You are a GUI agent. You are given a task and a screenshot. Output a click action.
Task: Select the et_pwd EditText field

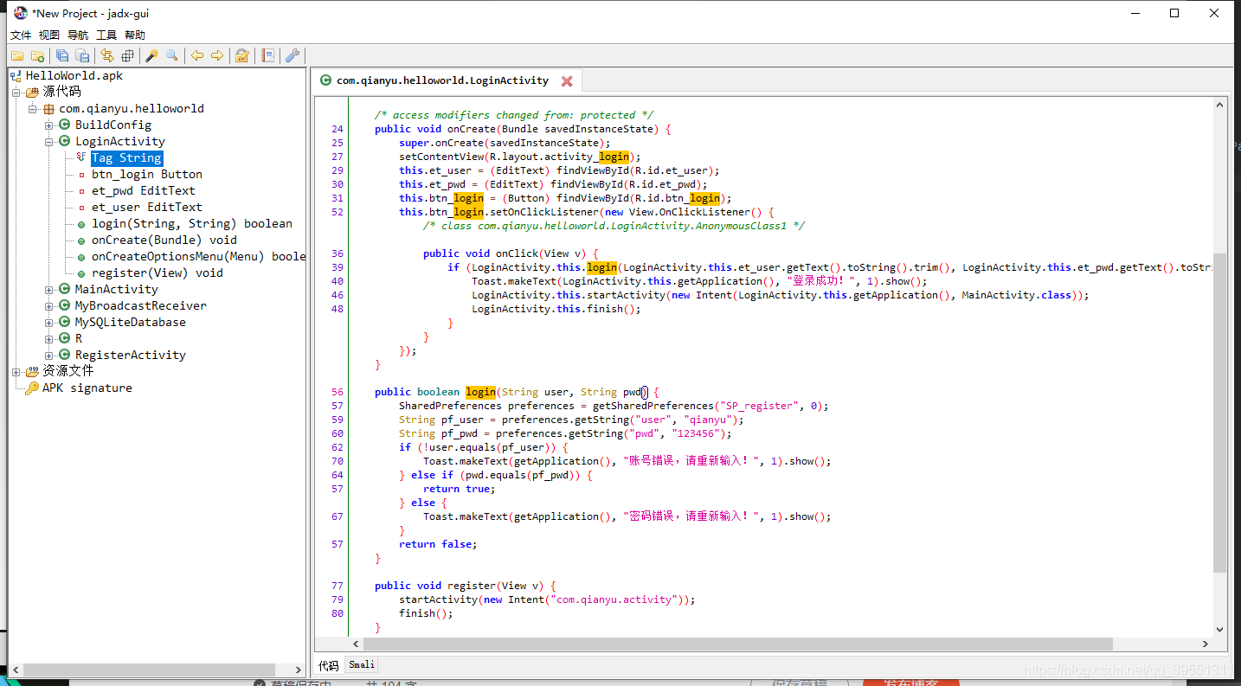pyautogui.click(x=144, y=190)
